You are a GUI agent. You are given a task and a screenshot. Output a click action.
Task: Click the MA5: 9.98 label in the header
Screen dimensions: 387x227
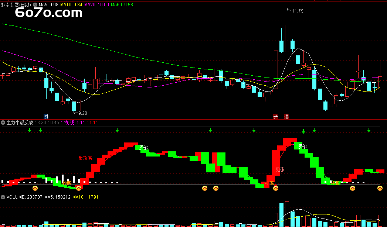pos(49,5)
